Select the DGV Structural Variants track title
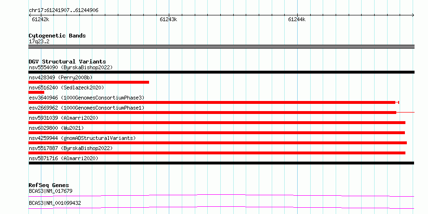 [67, 62]
